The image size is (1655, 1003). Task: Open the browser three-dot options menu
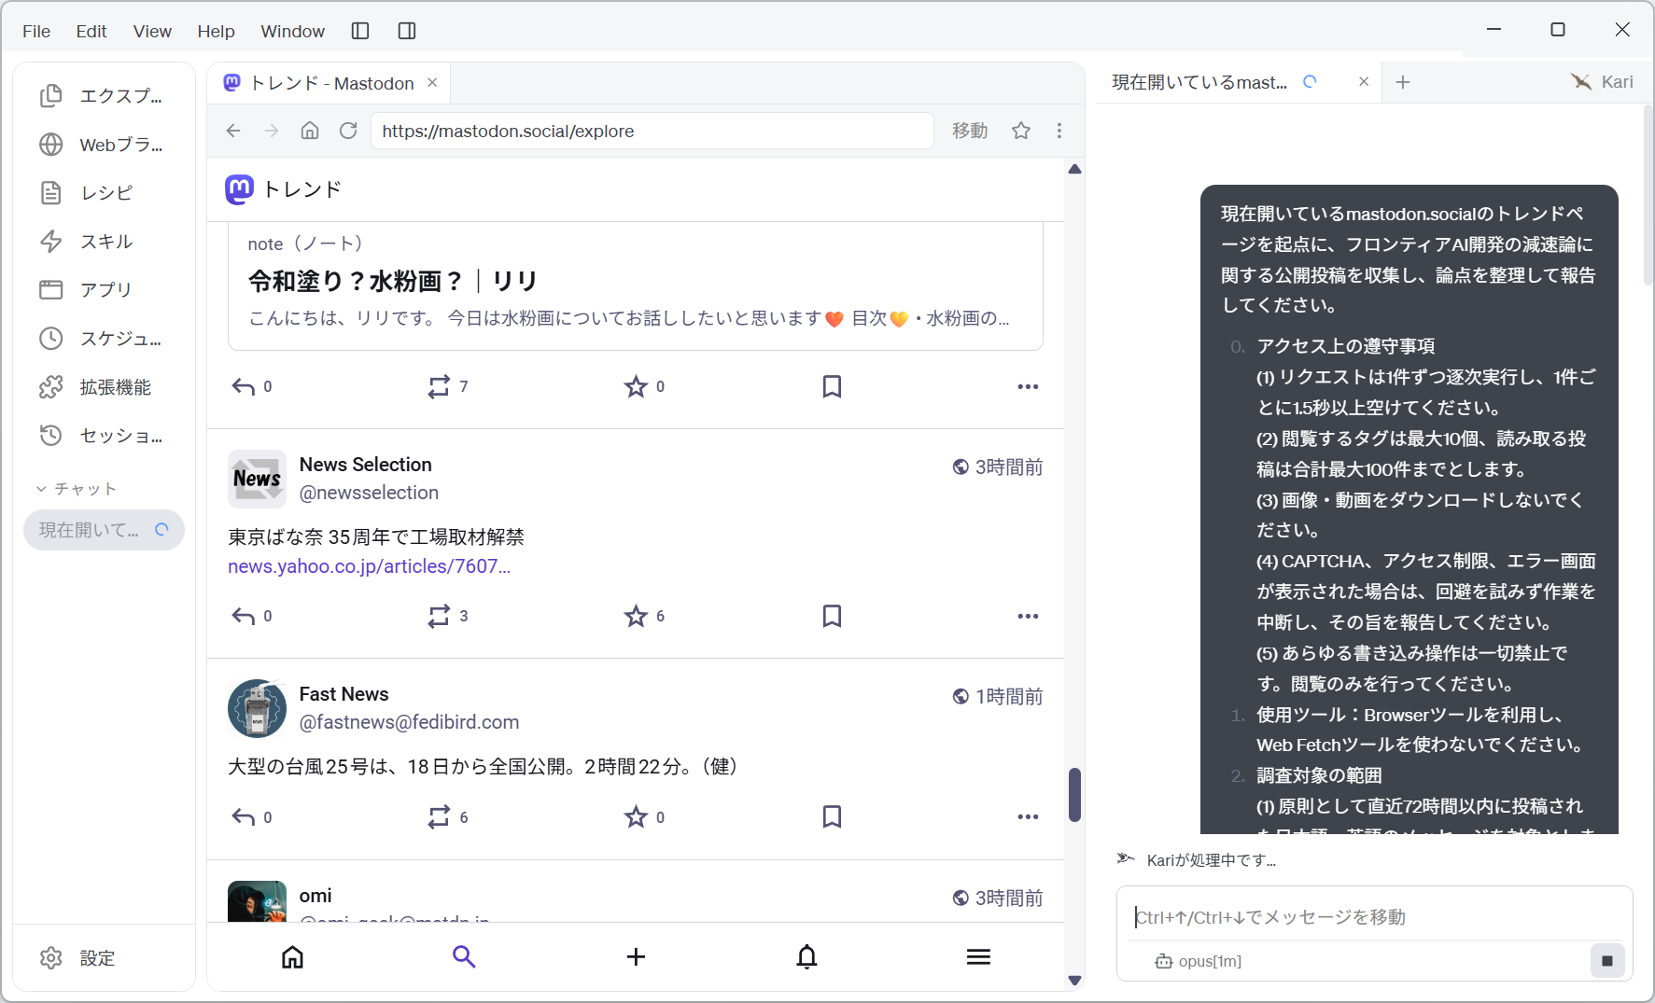click(x=1059, y=131)
